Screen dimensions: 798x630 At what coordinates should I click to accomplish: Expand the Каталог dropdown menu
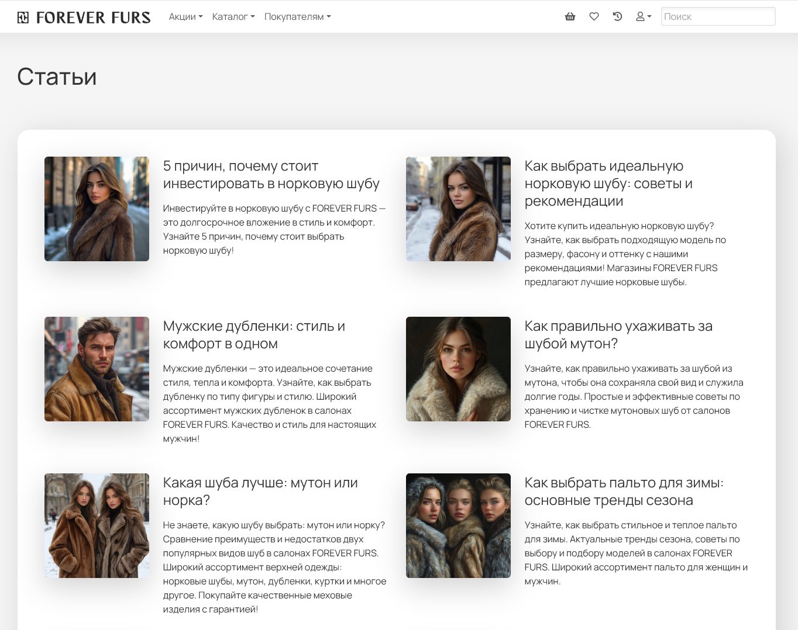tap(233, 17)
